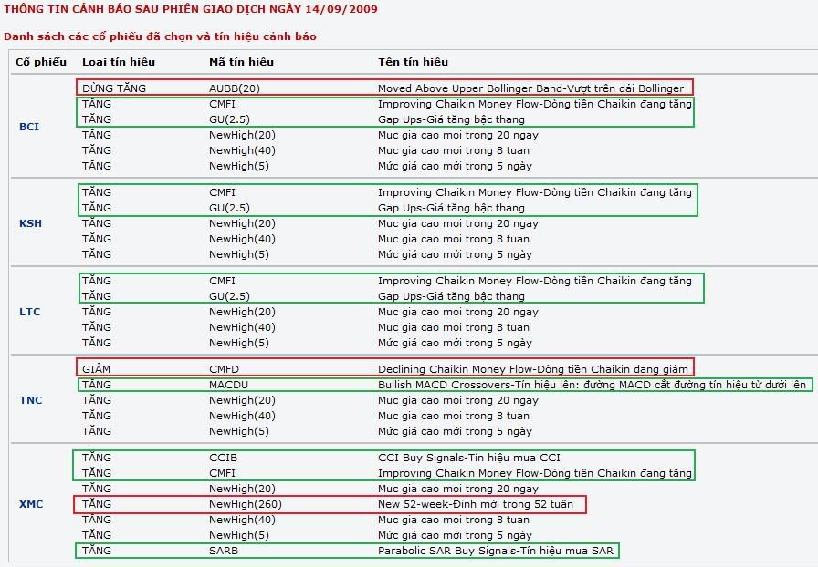Select 'DỪNG TĂNG' signal type in BCI group
The image size is (818, 567).
tap(114, 88)
